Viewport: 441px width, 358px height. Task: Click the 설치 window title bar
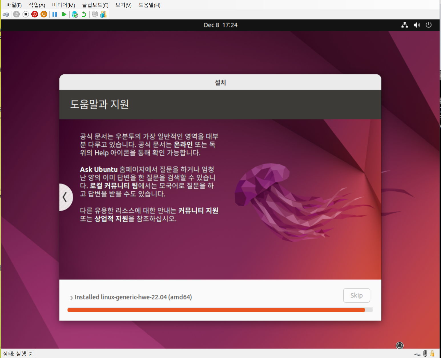pos(220,82)
